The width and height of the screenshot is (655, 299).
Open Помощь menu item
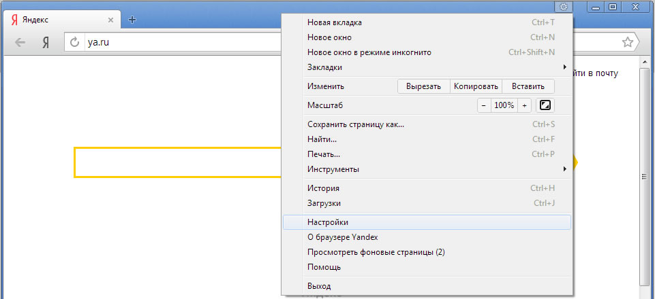click(427, 267)
